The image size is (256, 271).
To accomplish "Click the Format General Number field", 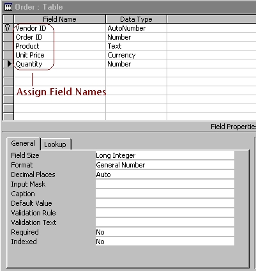I will click(x=165, y=165).
